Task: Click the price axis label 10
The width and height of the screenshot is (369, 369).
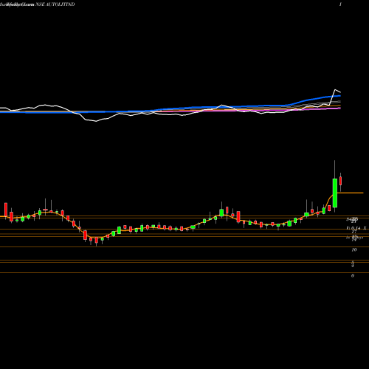Action: (x=354, y=249)
